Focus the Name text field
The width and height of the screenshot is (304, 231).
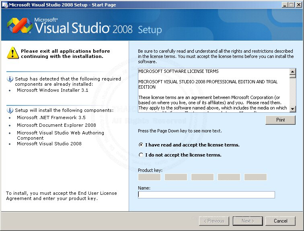pyautogui.click(x=206, y=195)
